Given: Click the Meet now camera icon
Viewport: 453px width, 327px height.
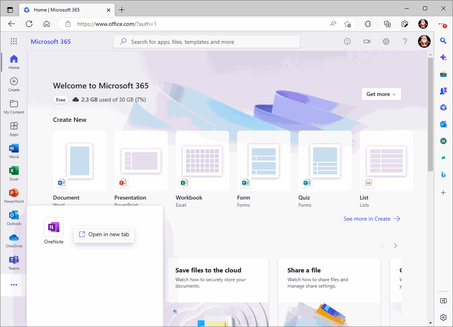Looking at the screenshot, I should (367, 41).
